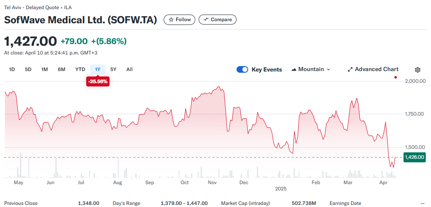Click the Previous Close value 1,348.00
Image resolution: width=431 pixels, height=207 pixels.
tap(89, 203)
